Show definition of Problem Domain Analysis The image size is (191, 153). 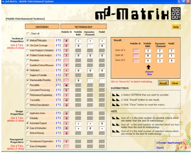click(x=58, y=55)
